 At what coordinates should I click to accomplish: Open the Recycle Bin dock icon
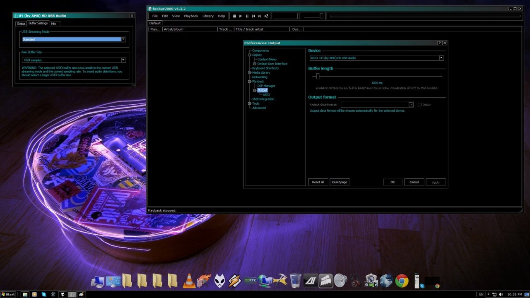click(296, 281)
